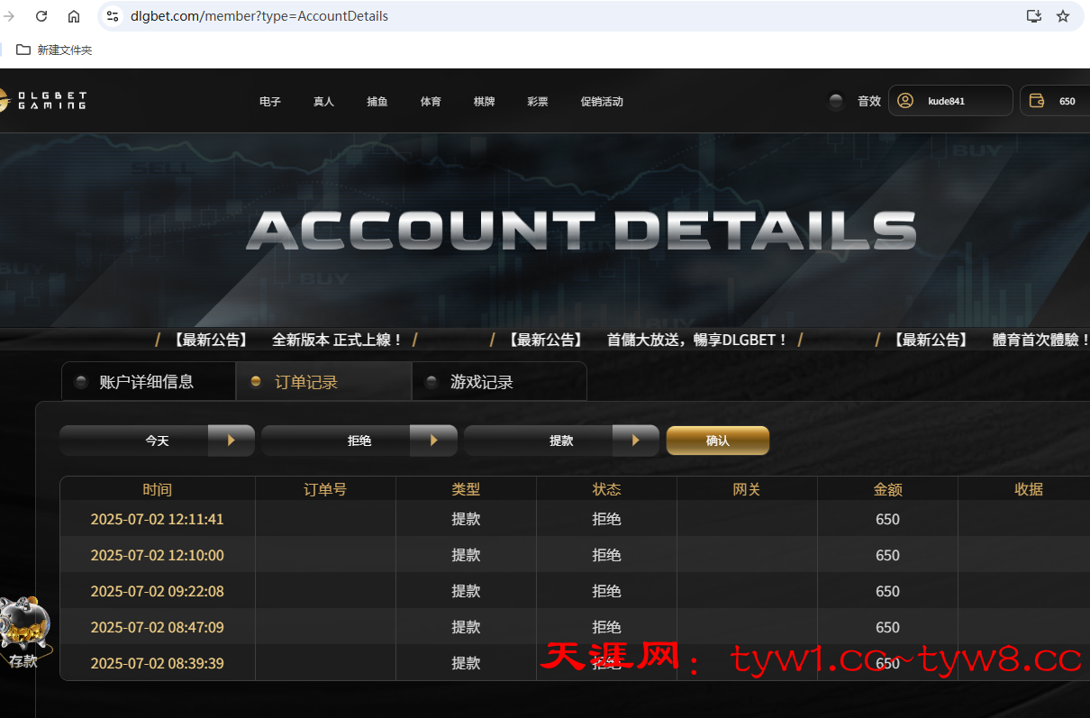Click the browser reload icon
This screenshot has width=1090, height=718.
(41, 16)
